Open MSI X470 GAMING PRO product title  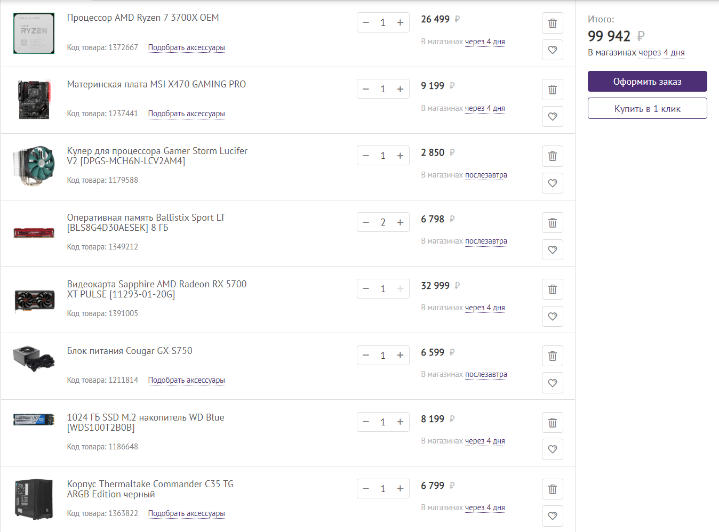tap(156, 84)
